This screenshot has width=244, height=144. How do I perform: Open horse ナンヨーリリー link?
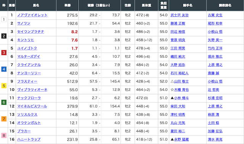pos(29,73)
